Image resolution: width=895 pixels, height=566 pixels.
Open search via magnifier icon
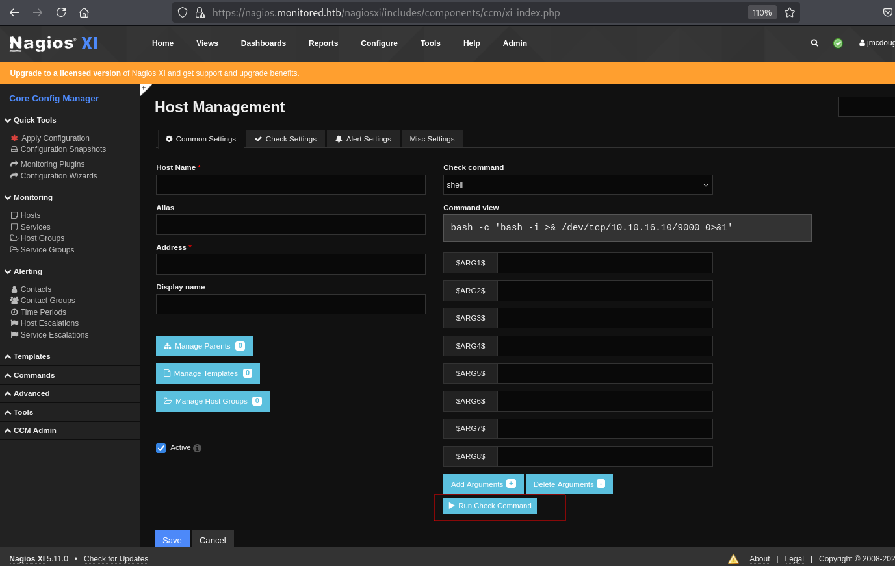[814, 43]
